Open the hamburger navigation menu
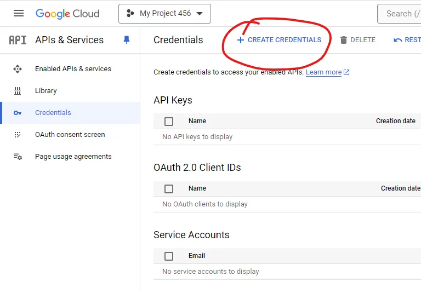This screenshot has width=421, height=293. [x=19, y=13]
